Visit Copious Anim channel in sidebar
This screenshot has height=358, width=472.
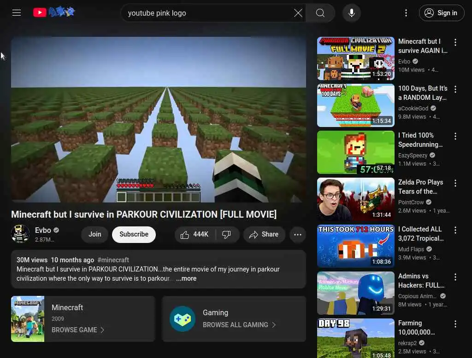pos(417,296)
